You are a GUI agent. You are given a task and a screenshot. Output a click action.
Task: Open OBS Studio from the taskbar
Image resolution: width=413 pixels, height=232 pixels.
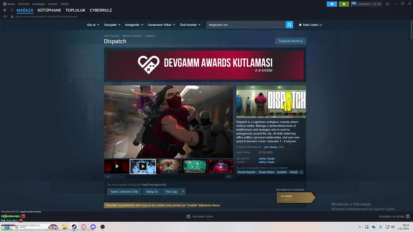pyautogui.click(x=103, y=227)
